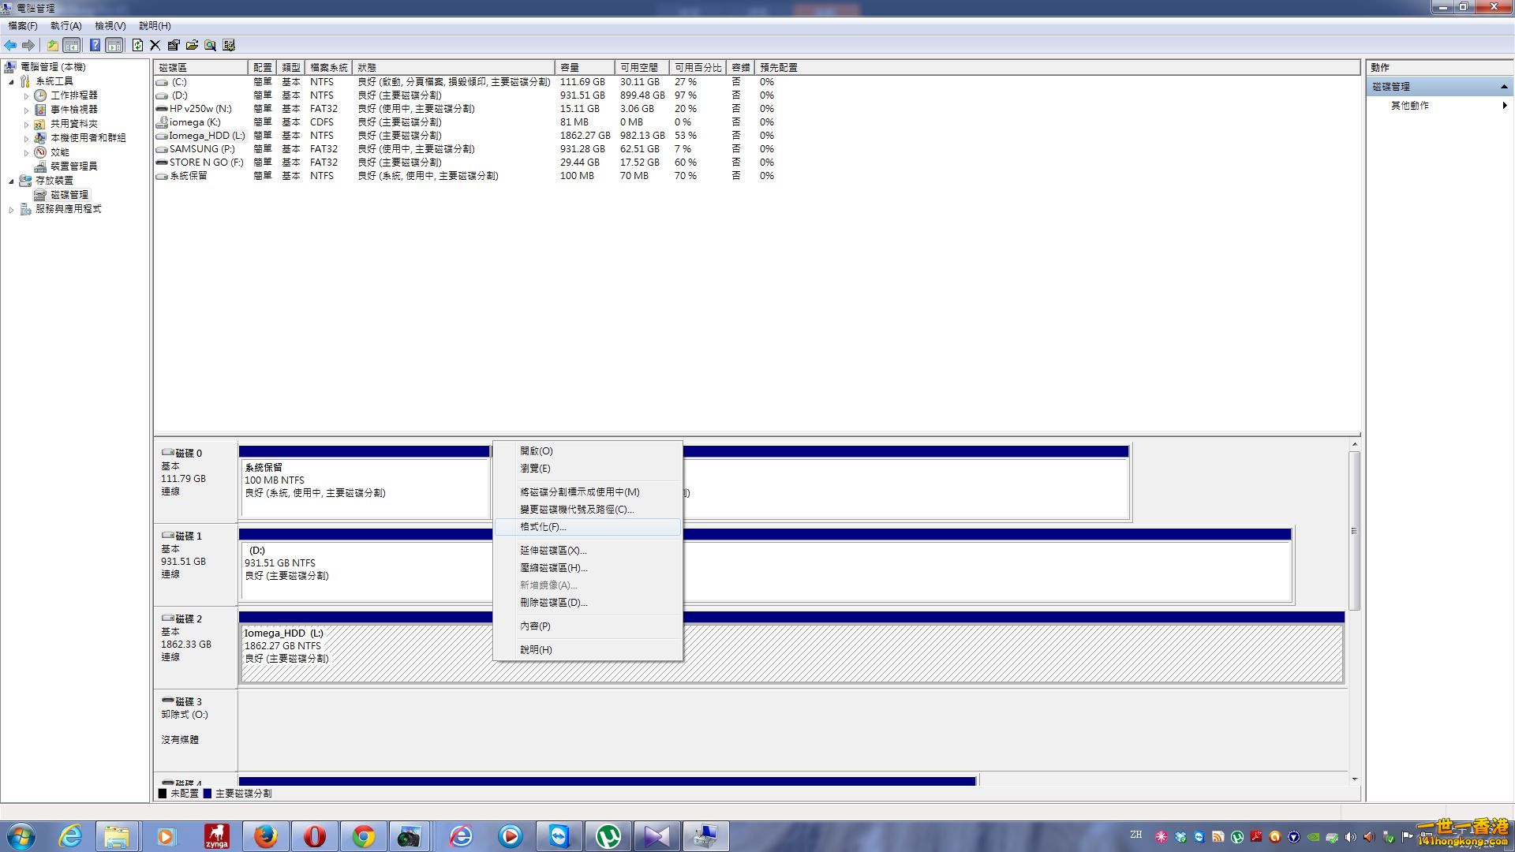Expand the 服務與應用程式 tree node
Screen dimensions: 1515x852
point(11,210)
